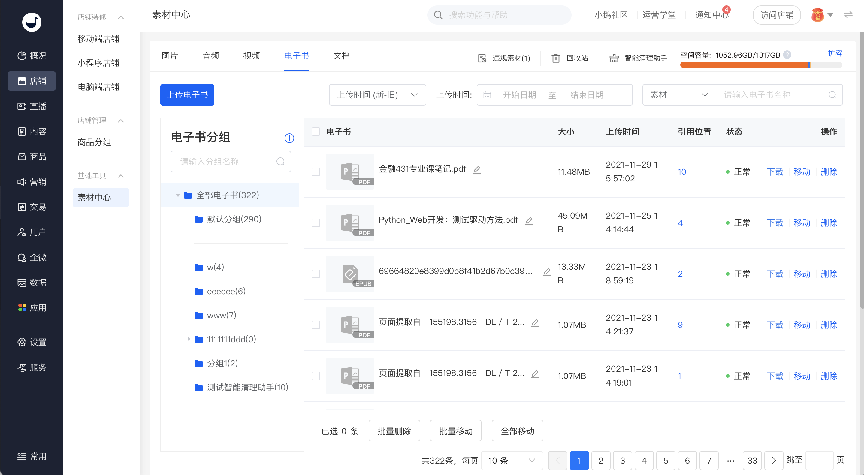Viewport: 864px width, 475px height.
Task: Switch to the 图片 tab
Action: (169, 56)
